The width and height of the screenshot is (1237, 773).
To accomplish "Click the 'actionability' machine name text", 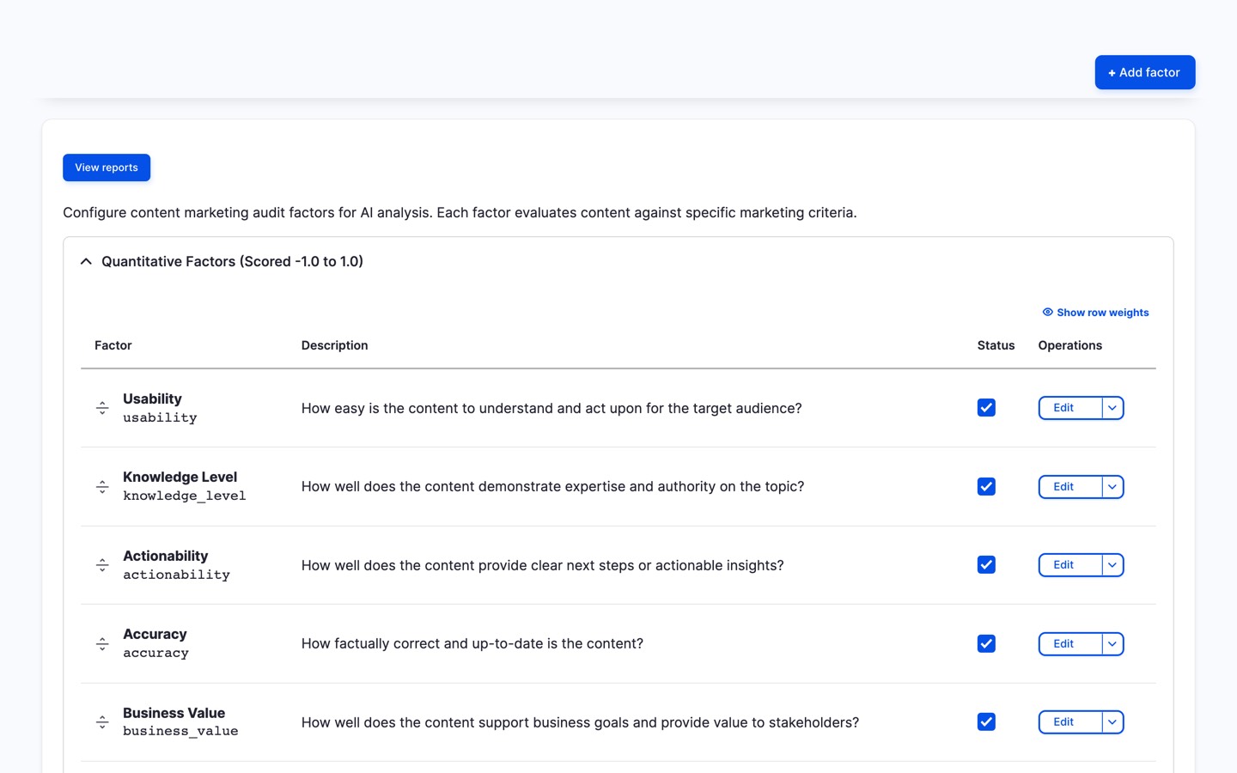I will tap(176, 575).
